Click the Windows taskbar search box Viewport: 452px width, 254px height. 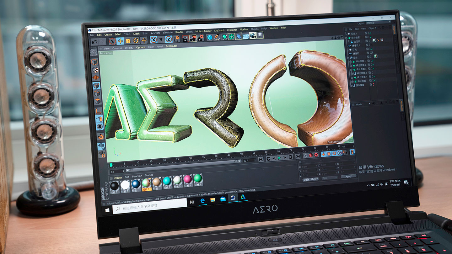(150, 206)
